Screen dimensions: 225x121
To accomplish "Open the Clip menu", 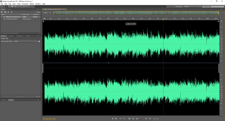I will (10, 4).
